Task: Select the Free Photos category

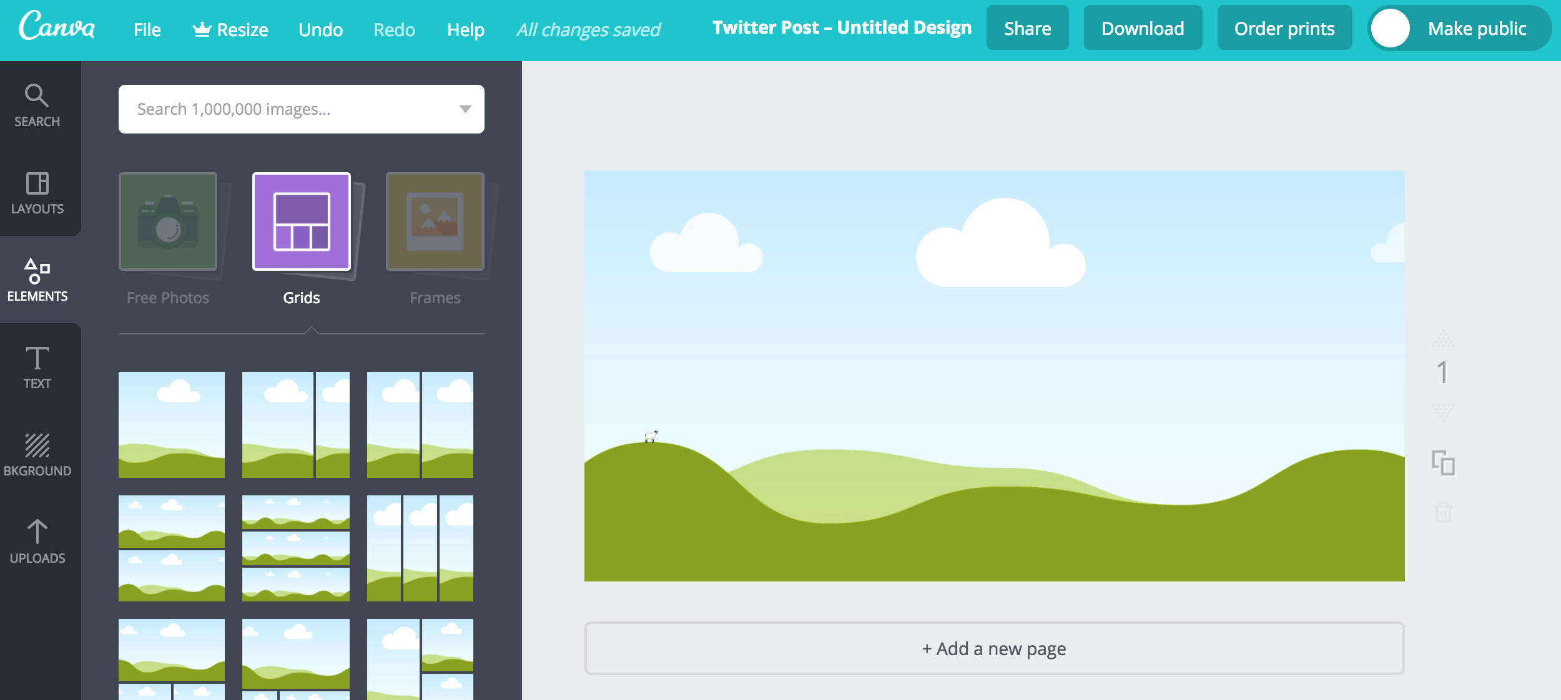Action: [168, 237]
